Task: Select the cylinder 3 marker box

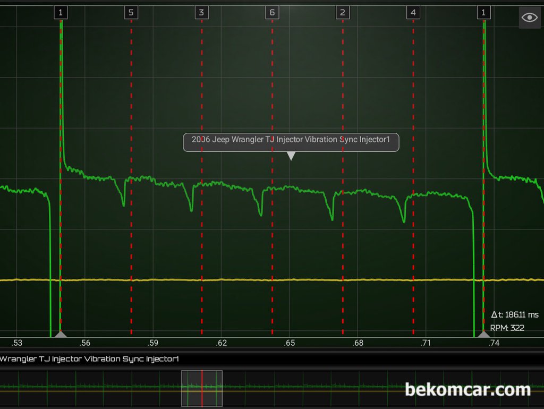Action: [x=201, y=12]
